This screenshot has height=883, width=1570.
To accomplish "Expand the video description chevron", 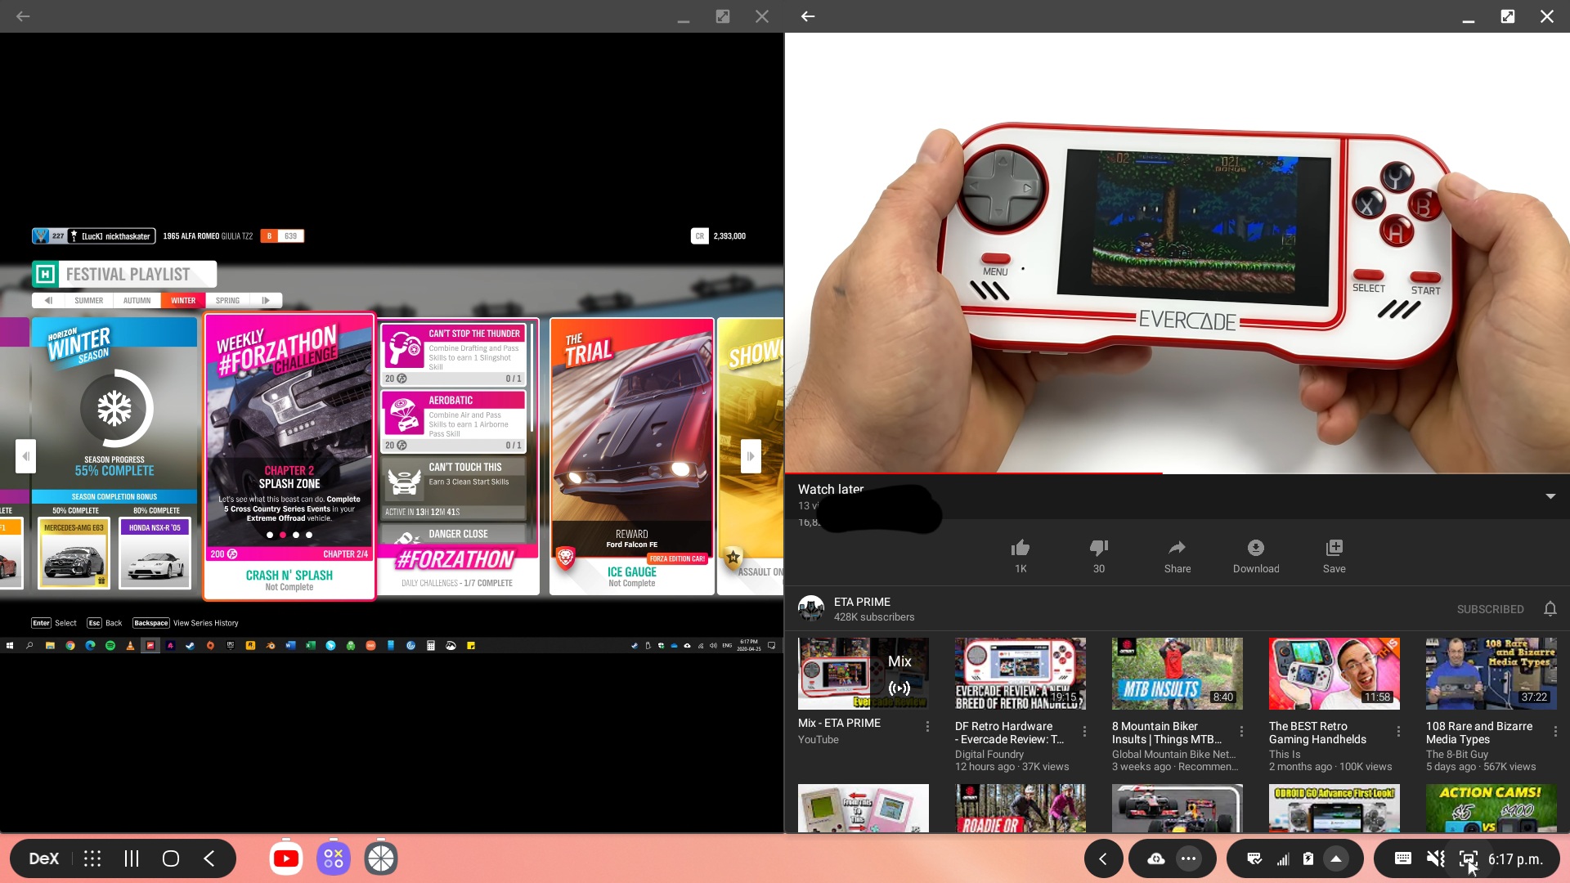I will (1550, 496).
